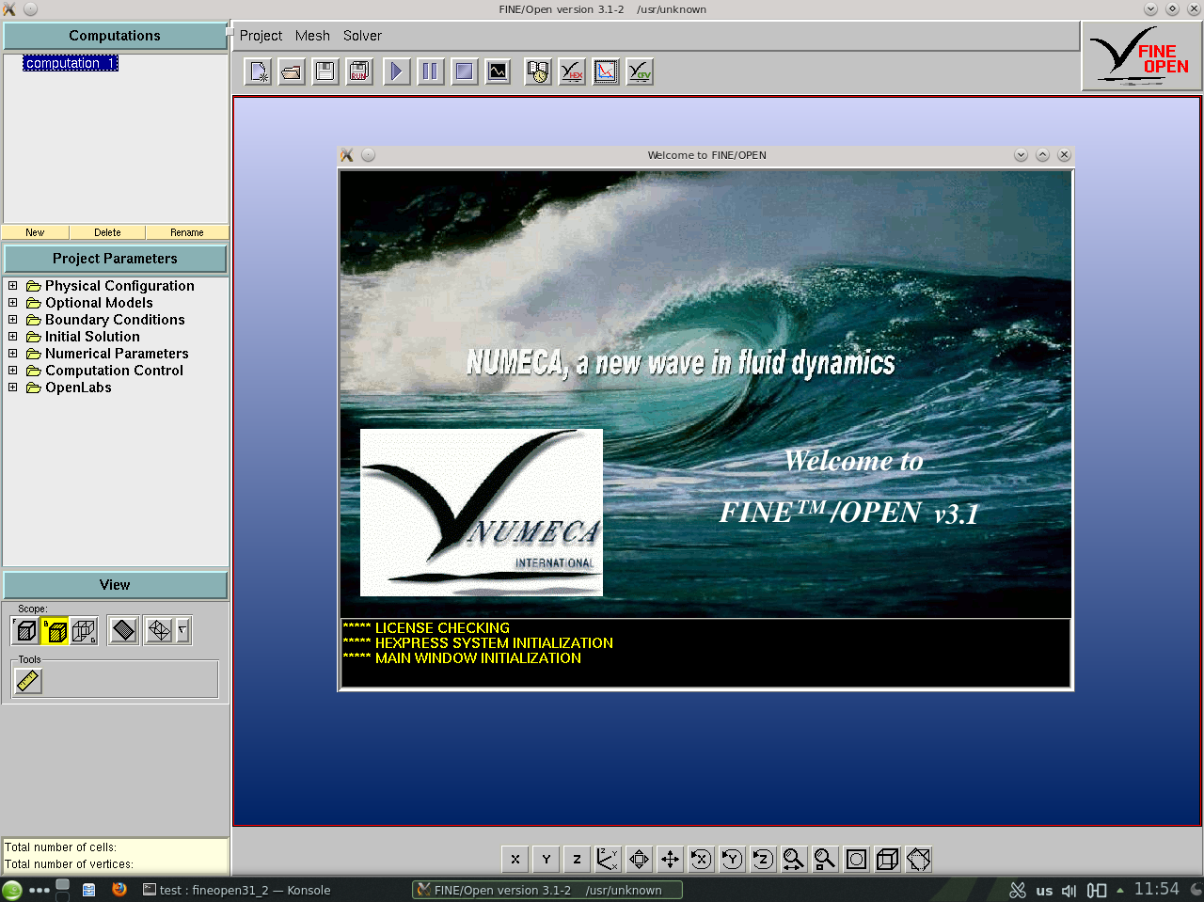1204x902 pixels.
Task: Launch CFView via the CFV icon
Action: 640,71
